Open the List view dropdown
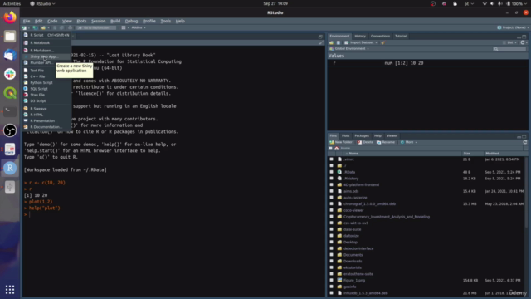Viewport: 531px width, 299px height. 509,42
